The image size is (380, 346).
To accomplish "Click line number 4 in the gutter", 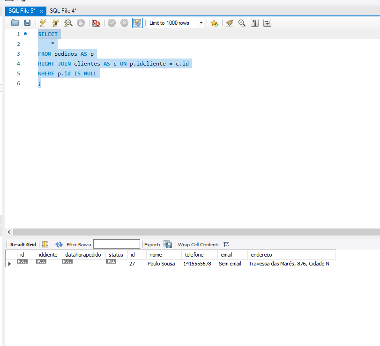I will (18, 64).
